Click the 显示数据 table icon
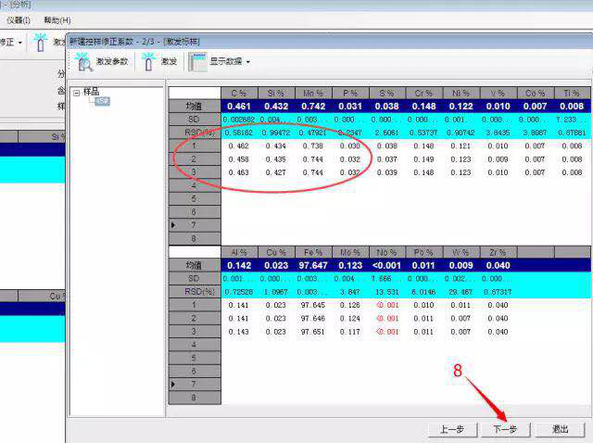 pos(197,61)
